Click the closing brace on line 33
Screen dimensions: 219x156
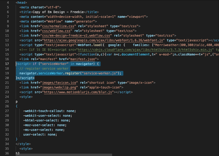(17, 139)
